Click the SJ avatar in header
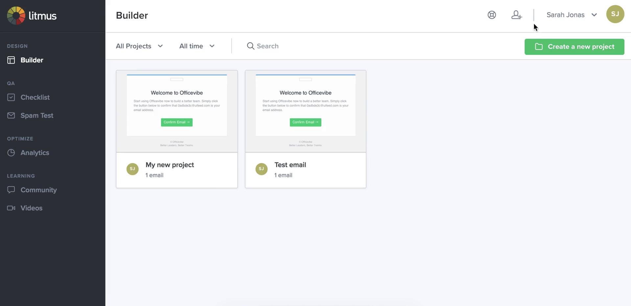The height and width of the screenshot is (306, 631). [x=615, y=14]
